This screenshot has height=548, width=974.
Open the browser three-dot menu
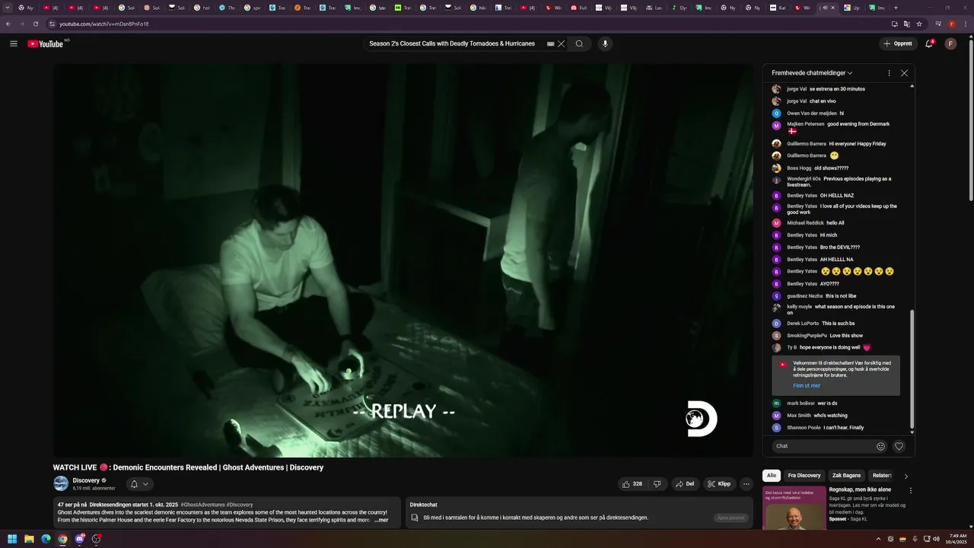pyautogui.click(x=965, y=24)
